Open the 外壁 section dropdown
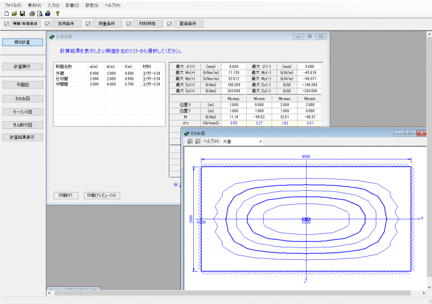 click(260, 141)
